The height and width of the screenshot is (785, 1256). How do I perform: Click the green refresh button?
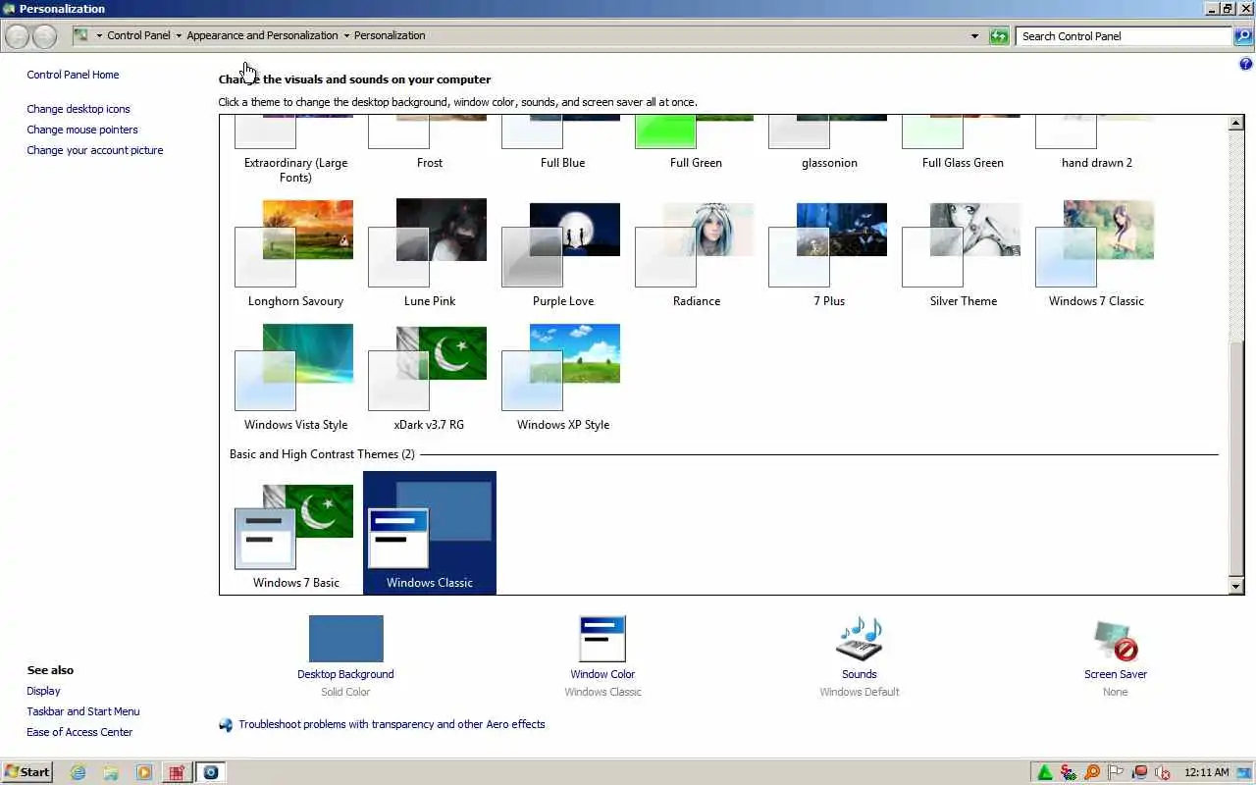[x=999, y=36]
